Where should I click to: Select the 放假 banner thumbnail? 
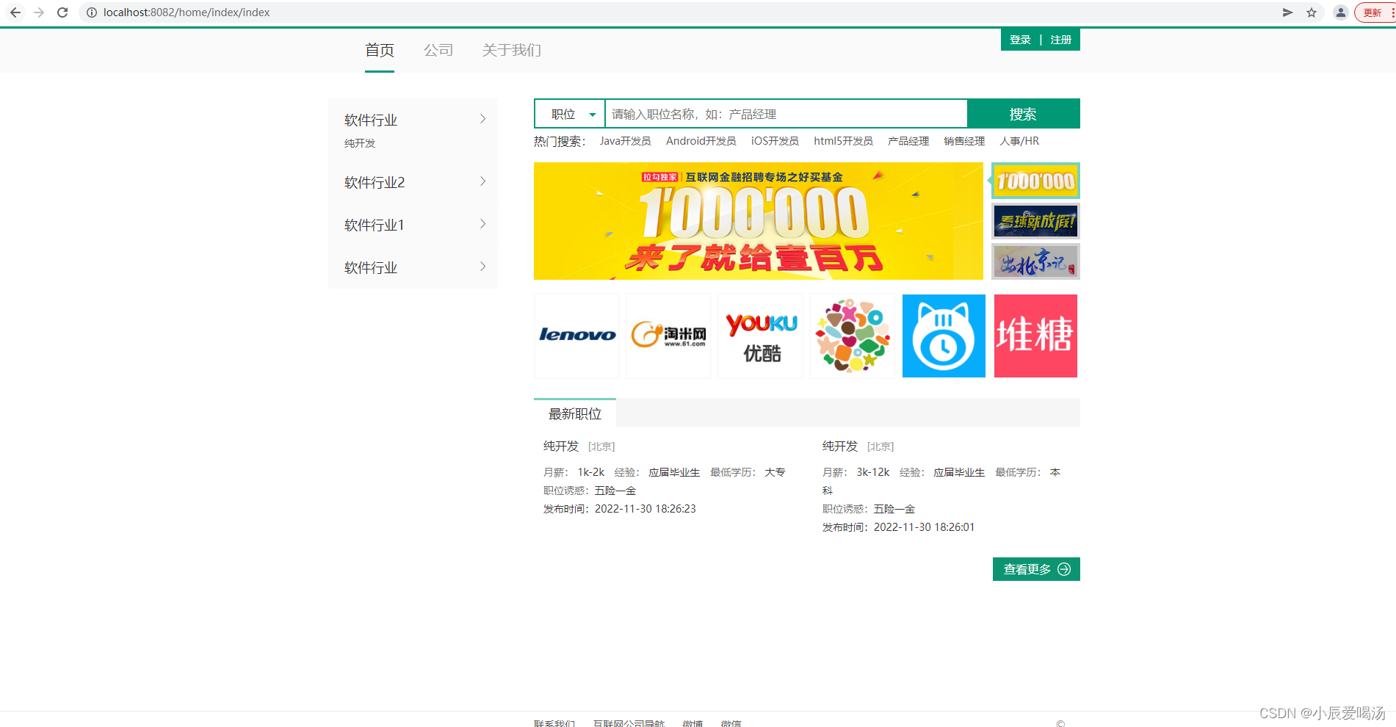(1035, 221)
